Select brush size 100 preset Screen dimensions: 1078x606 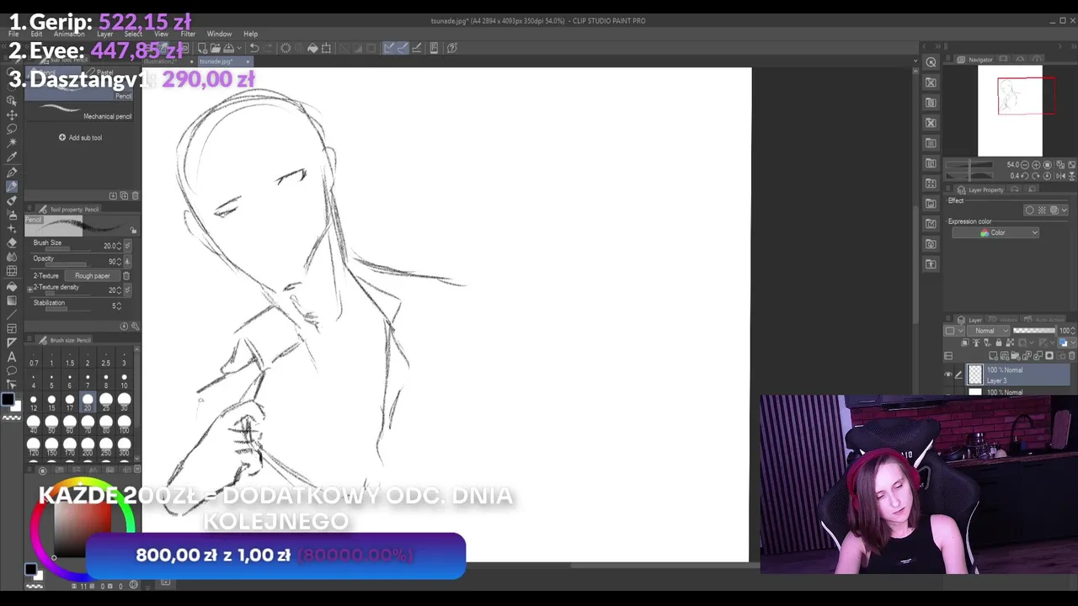[x=124, y=425]
